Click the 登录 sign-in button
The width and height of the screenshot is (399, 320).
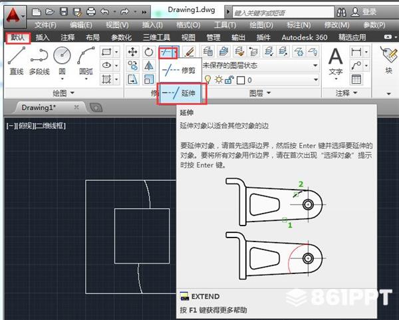coord(364,12)
